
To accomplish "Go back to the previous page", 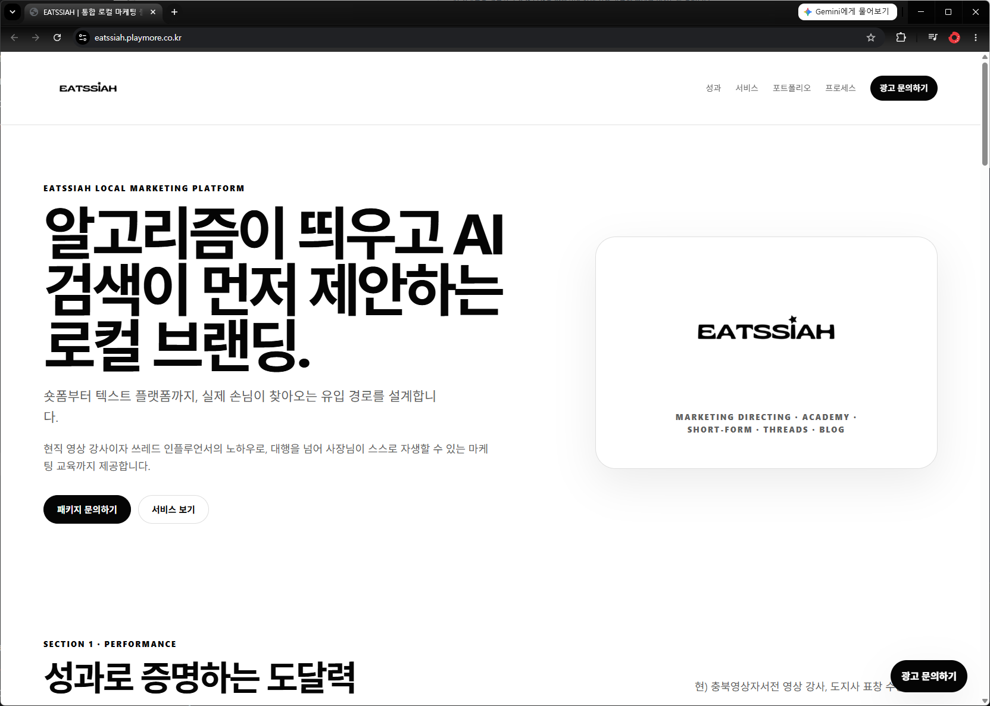I will point(14,38).
